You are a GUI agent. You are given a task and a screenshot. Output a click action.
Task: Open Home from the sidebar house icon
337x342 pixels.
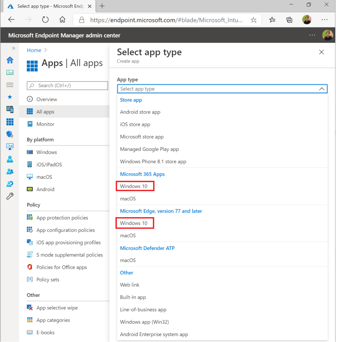(10, 60)
